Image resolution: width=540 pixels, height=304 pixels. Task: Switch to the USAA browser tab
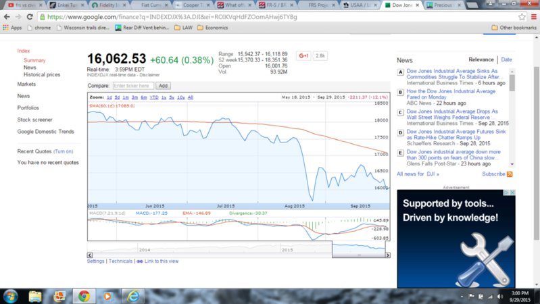pos(361,5)
